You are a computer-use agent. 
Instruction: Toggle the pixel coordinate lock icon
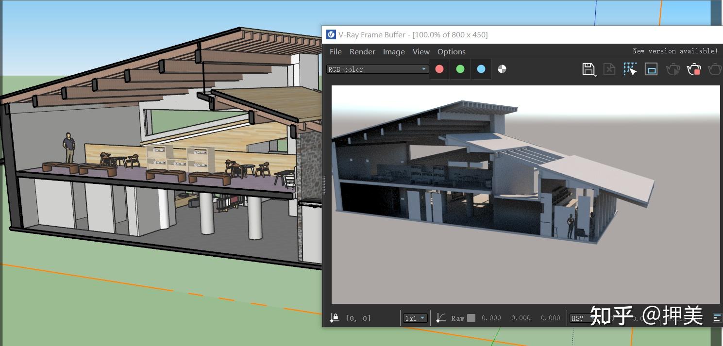tap(335, 318)
